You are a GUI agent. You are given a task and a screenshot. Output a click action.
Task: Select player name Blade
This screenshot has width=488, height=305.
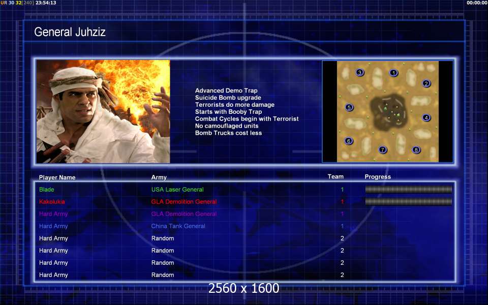[47, 189]
